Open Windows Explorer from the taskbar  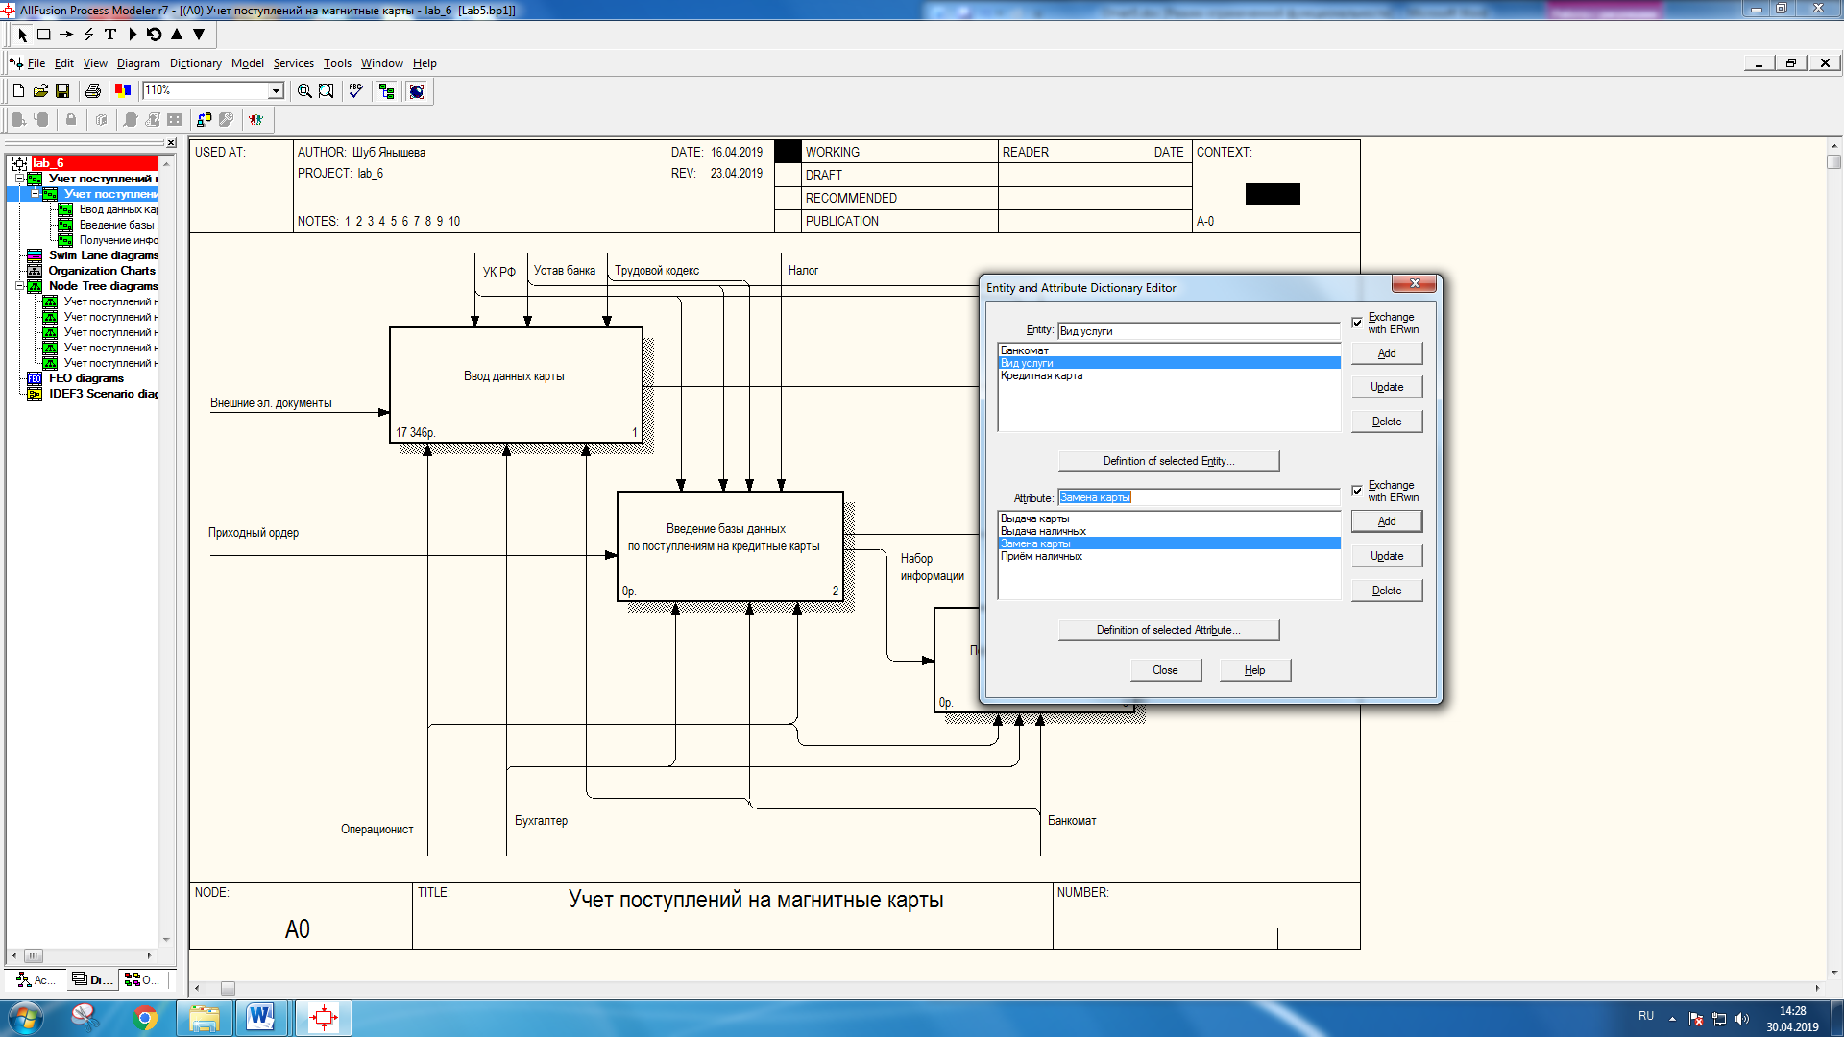coord(204,1018)
